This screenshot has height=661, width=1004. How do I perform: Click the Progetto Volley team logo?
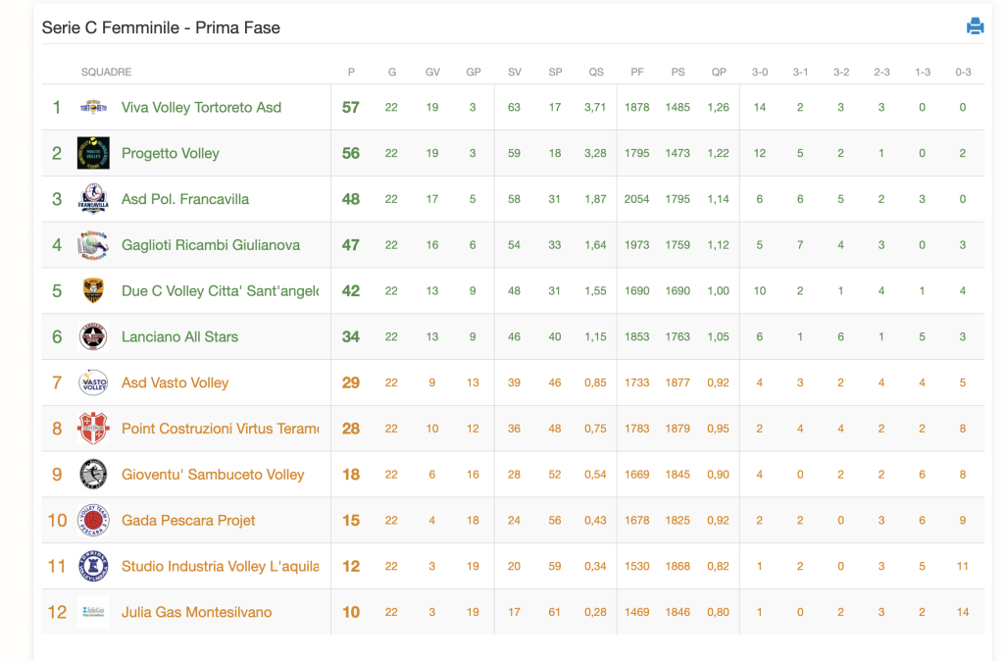tap(93, 153)
